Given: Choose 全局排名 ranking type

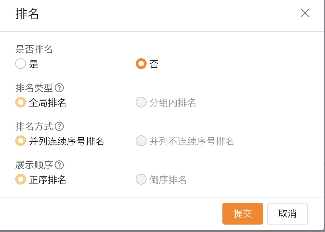Looking at the screenshot, I should pyautogui.click(x=20, y=102).
